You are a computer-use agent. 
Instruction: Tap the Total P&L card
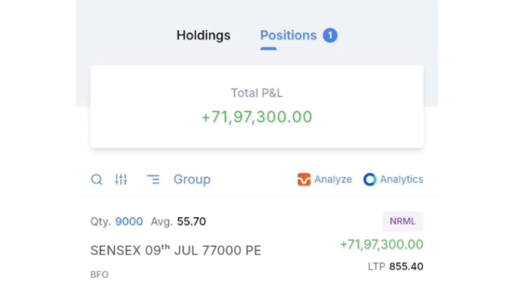[x=257, y=107]
